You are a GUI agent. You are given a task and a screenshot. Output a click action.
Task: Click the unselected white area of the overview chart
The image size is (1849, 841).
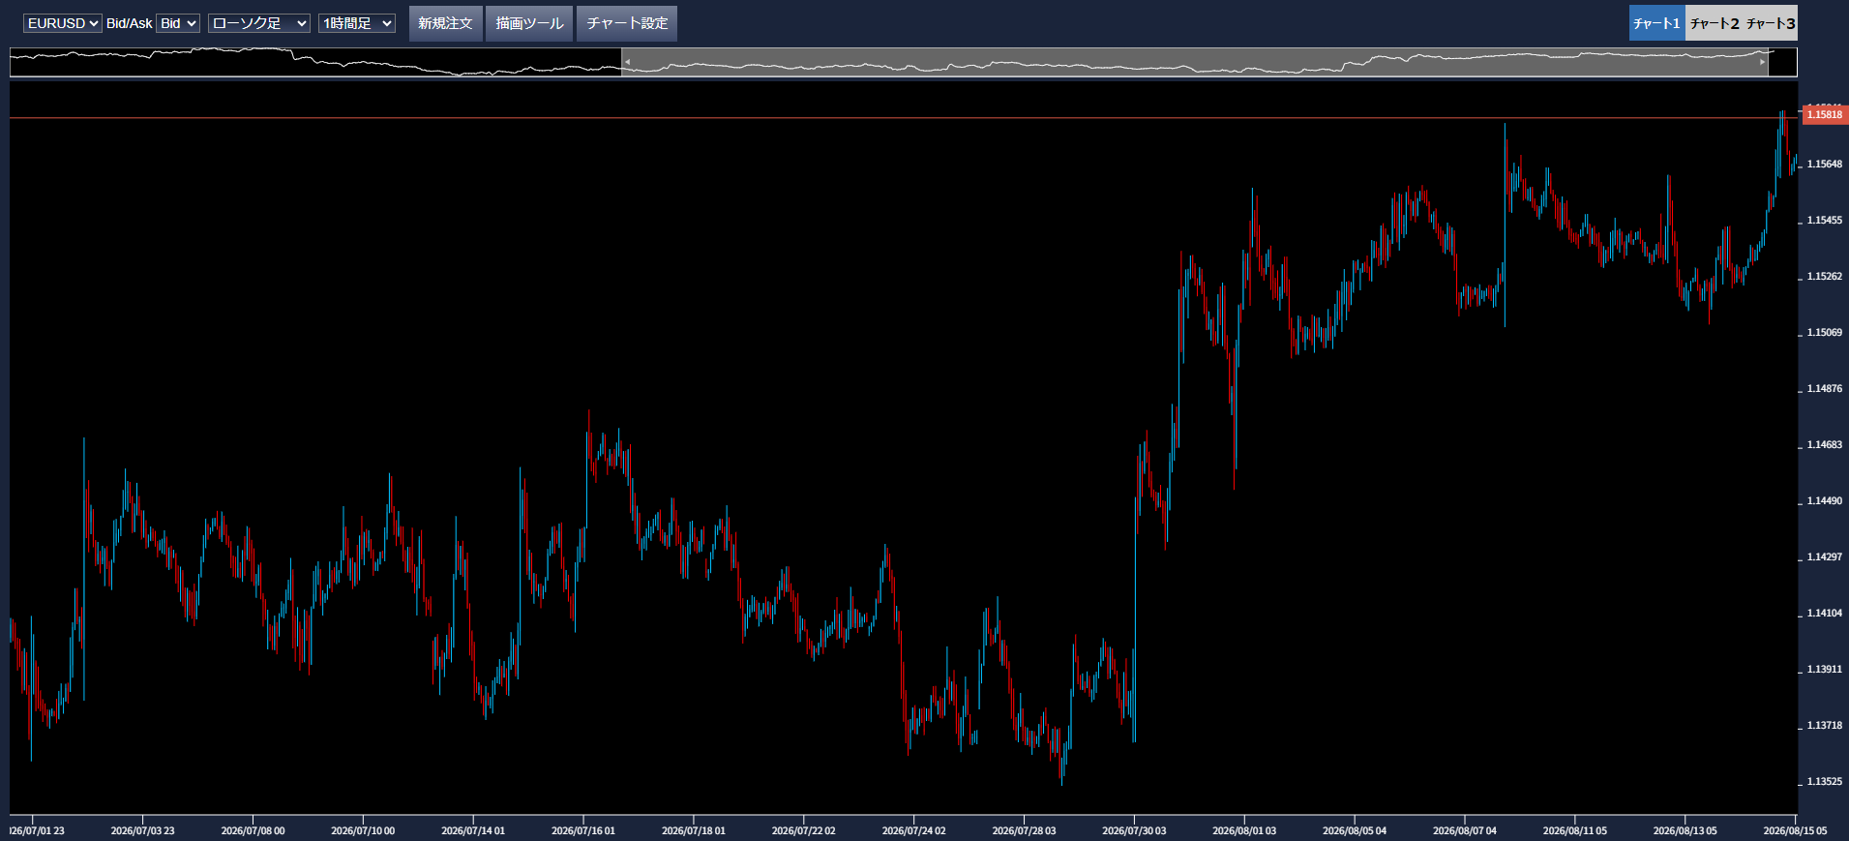coord(315,62)
